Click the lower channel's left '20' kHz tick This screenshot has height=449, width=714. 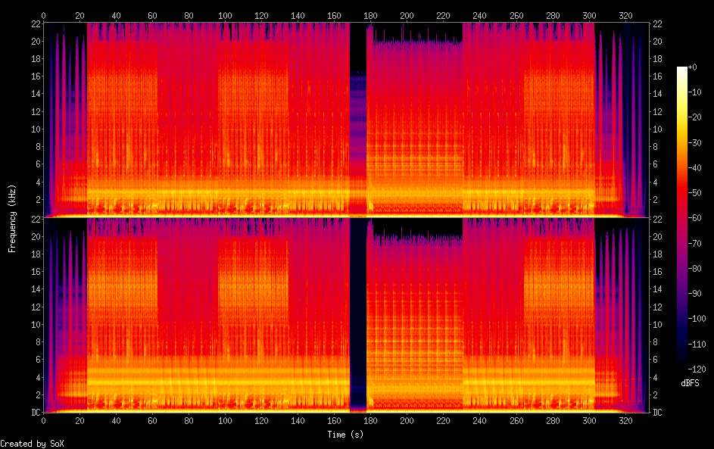(36, 236)
